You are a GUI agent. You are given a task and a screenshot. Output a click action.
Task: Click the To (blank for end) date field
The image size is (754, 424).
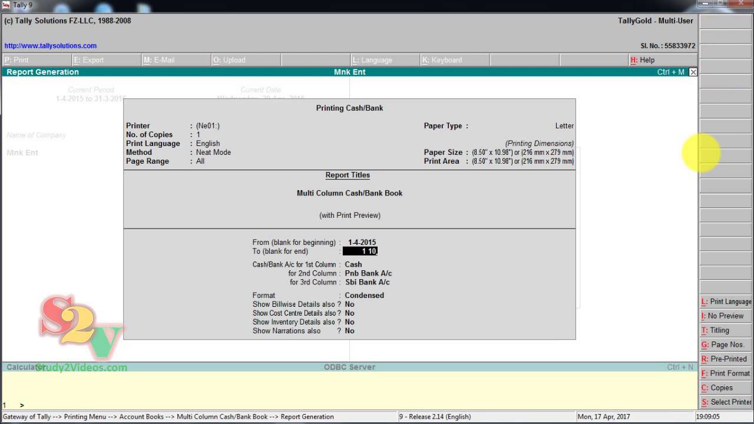point(360,251)
